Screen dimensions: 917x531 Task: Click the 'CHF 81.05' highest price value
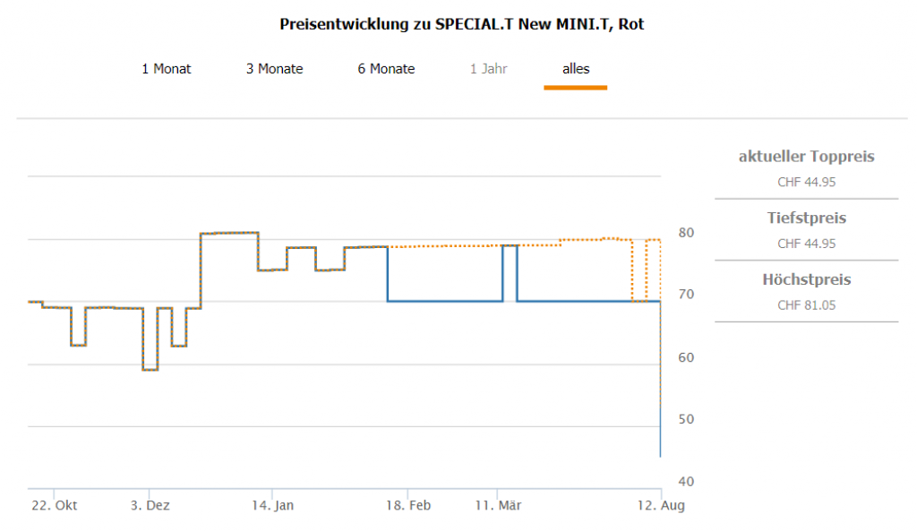pos(806,305)
